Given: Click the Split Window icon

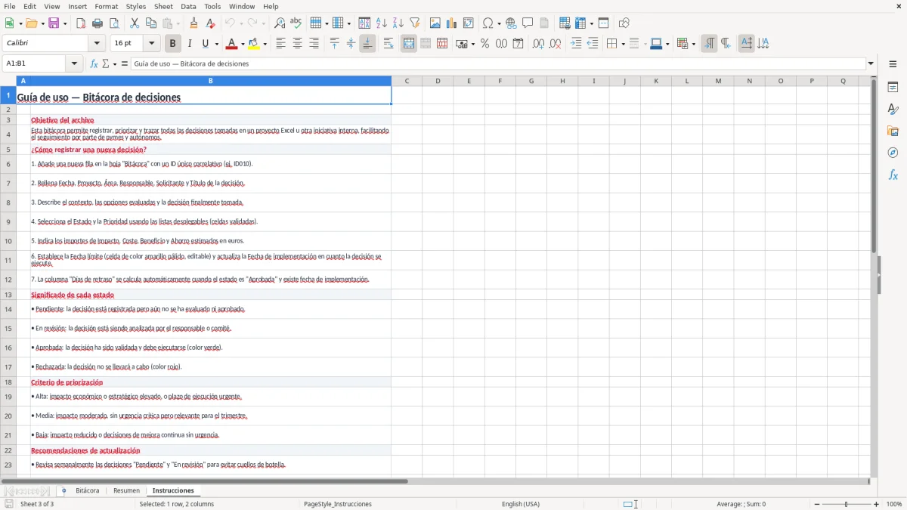Looking at the screenshot, I should (603, 23).
